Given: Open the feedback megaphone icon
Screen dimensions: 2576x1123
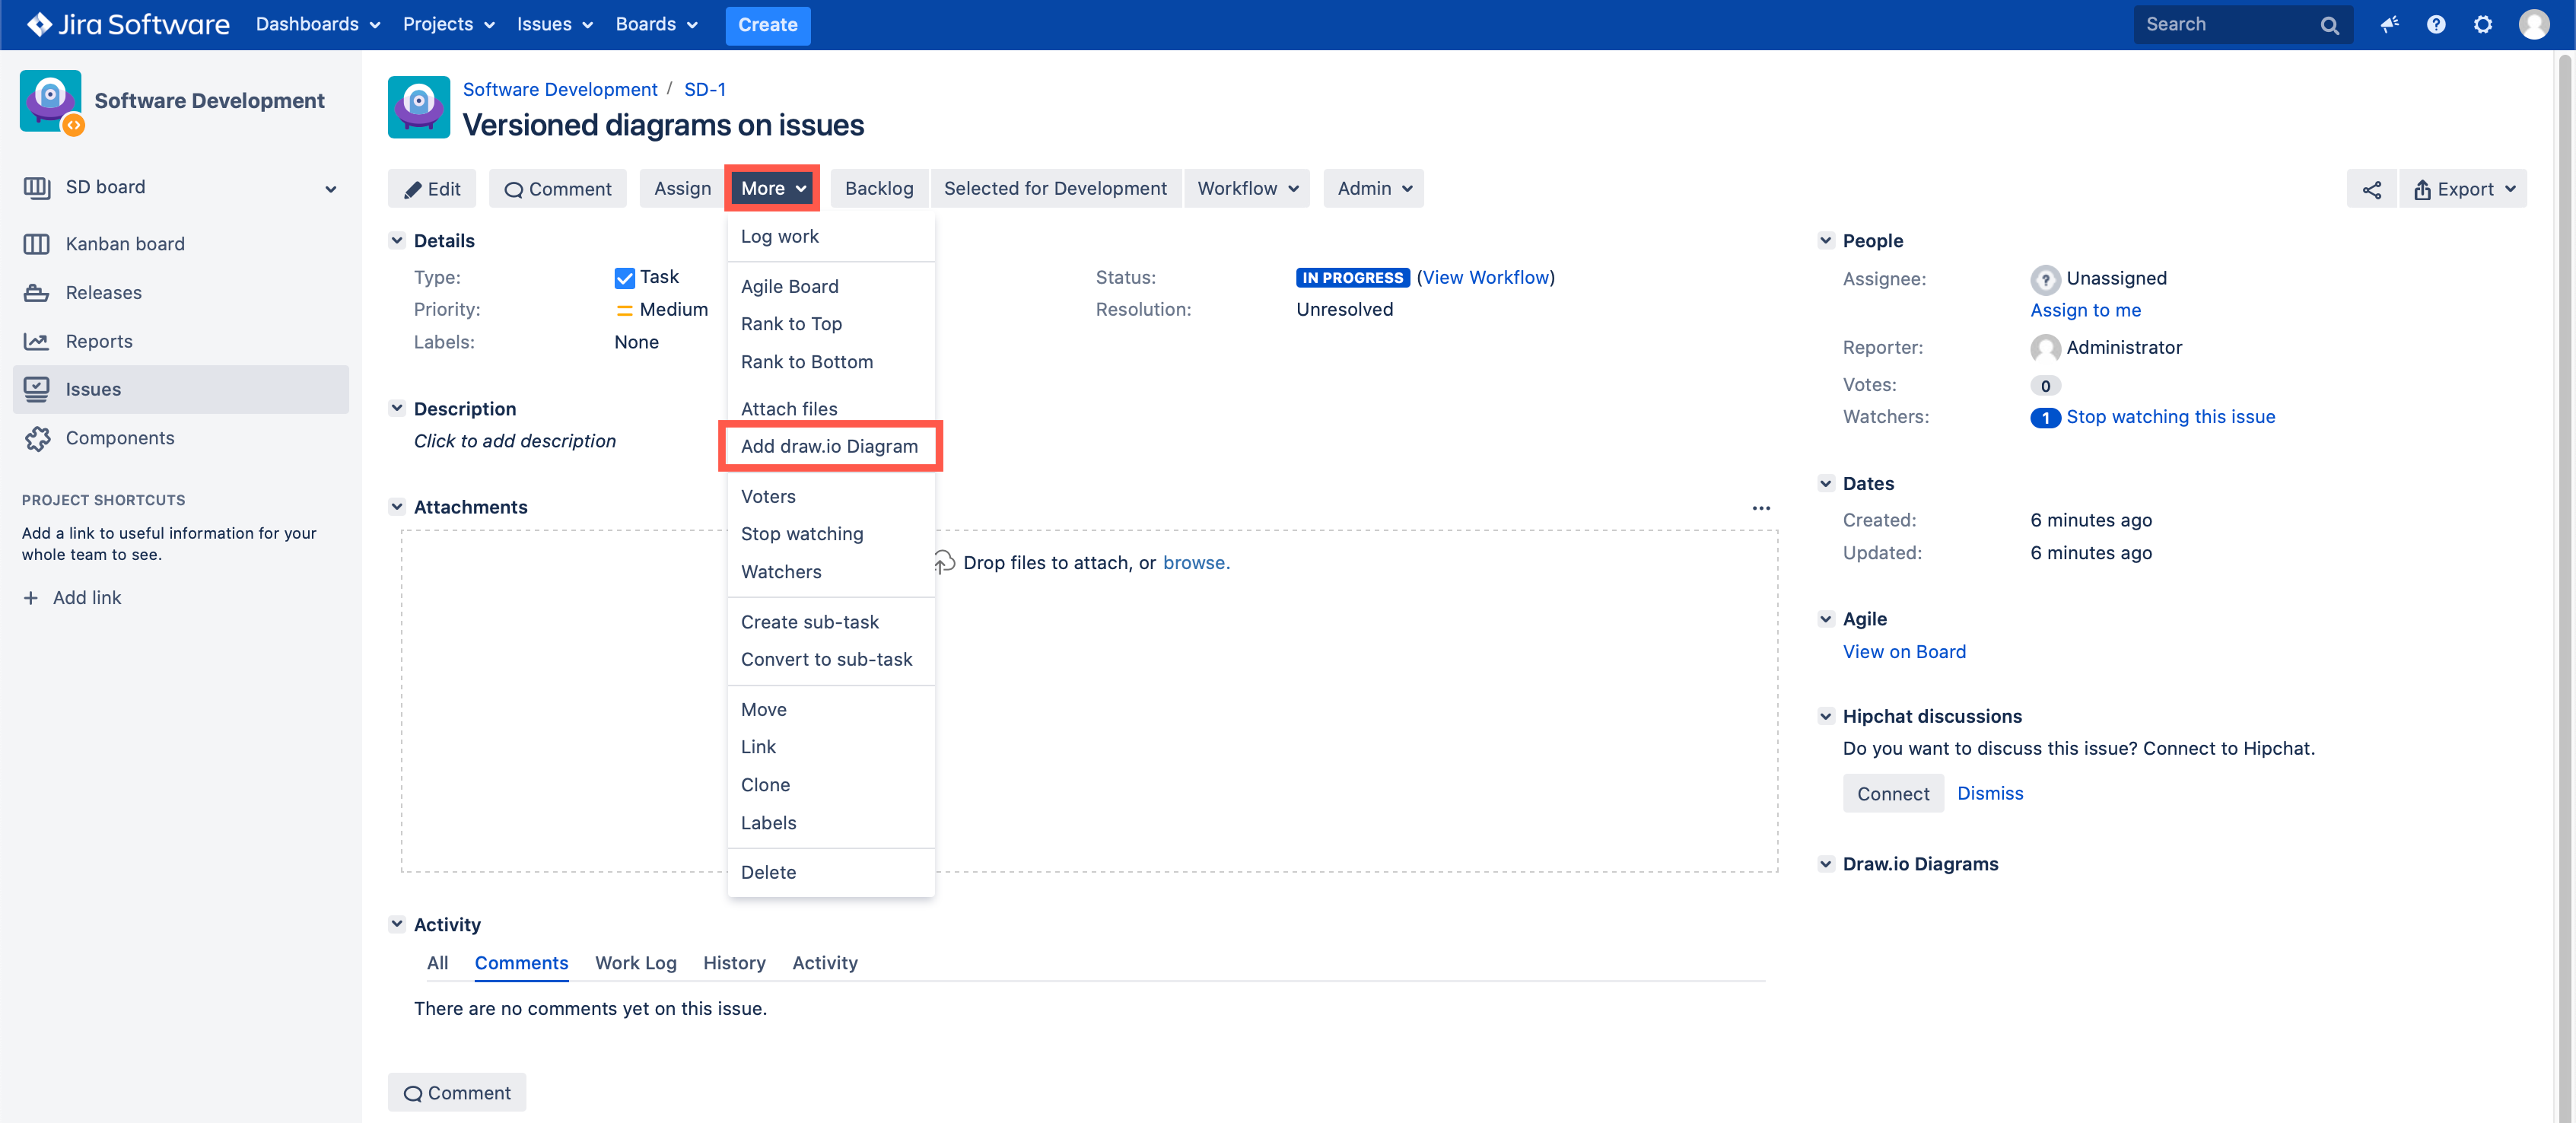Looking at the screenshot, I should pos(2389,24).
